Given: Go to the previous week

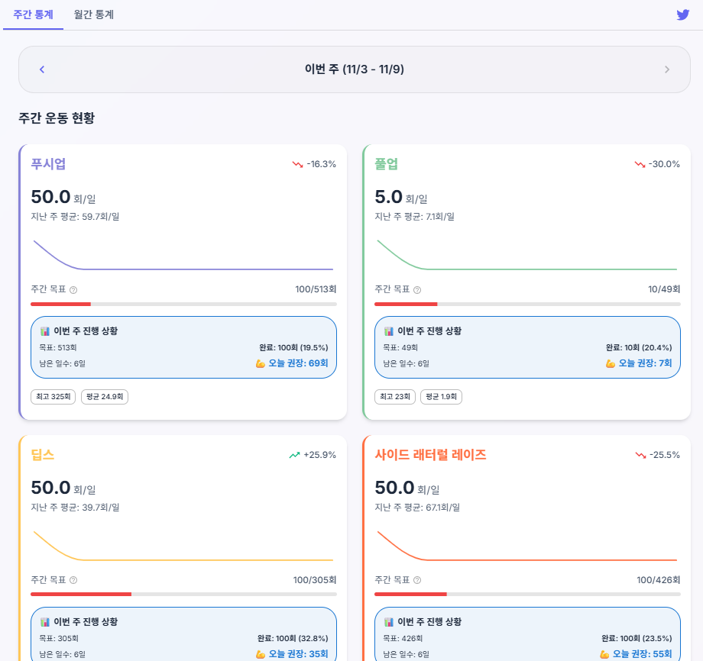Looking at the screenshot, I should point(42,69).
